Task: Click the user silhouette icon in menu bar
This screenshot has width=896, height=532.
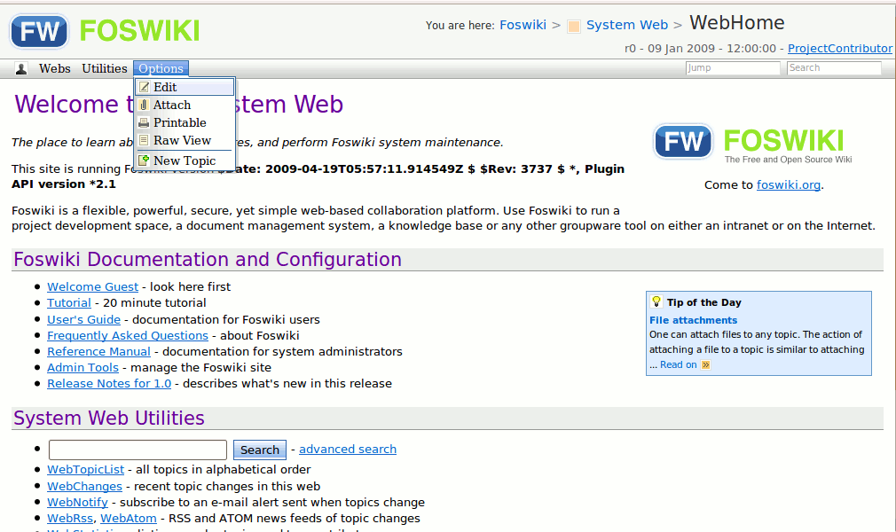Action: point(21,69)
